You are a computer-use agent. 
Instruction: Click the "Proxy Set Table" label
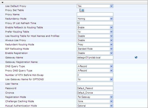(15, 10)
